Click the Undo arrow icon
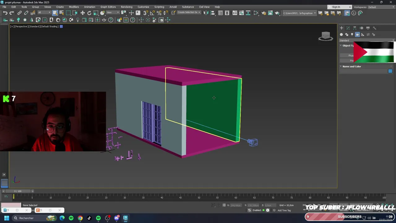This screenshot has height=223, width=396. [x=5, y=13]
